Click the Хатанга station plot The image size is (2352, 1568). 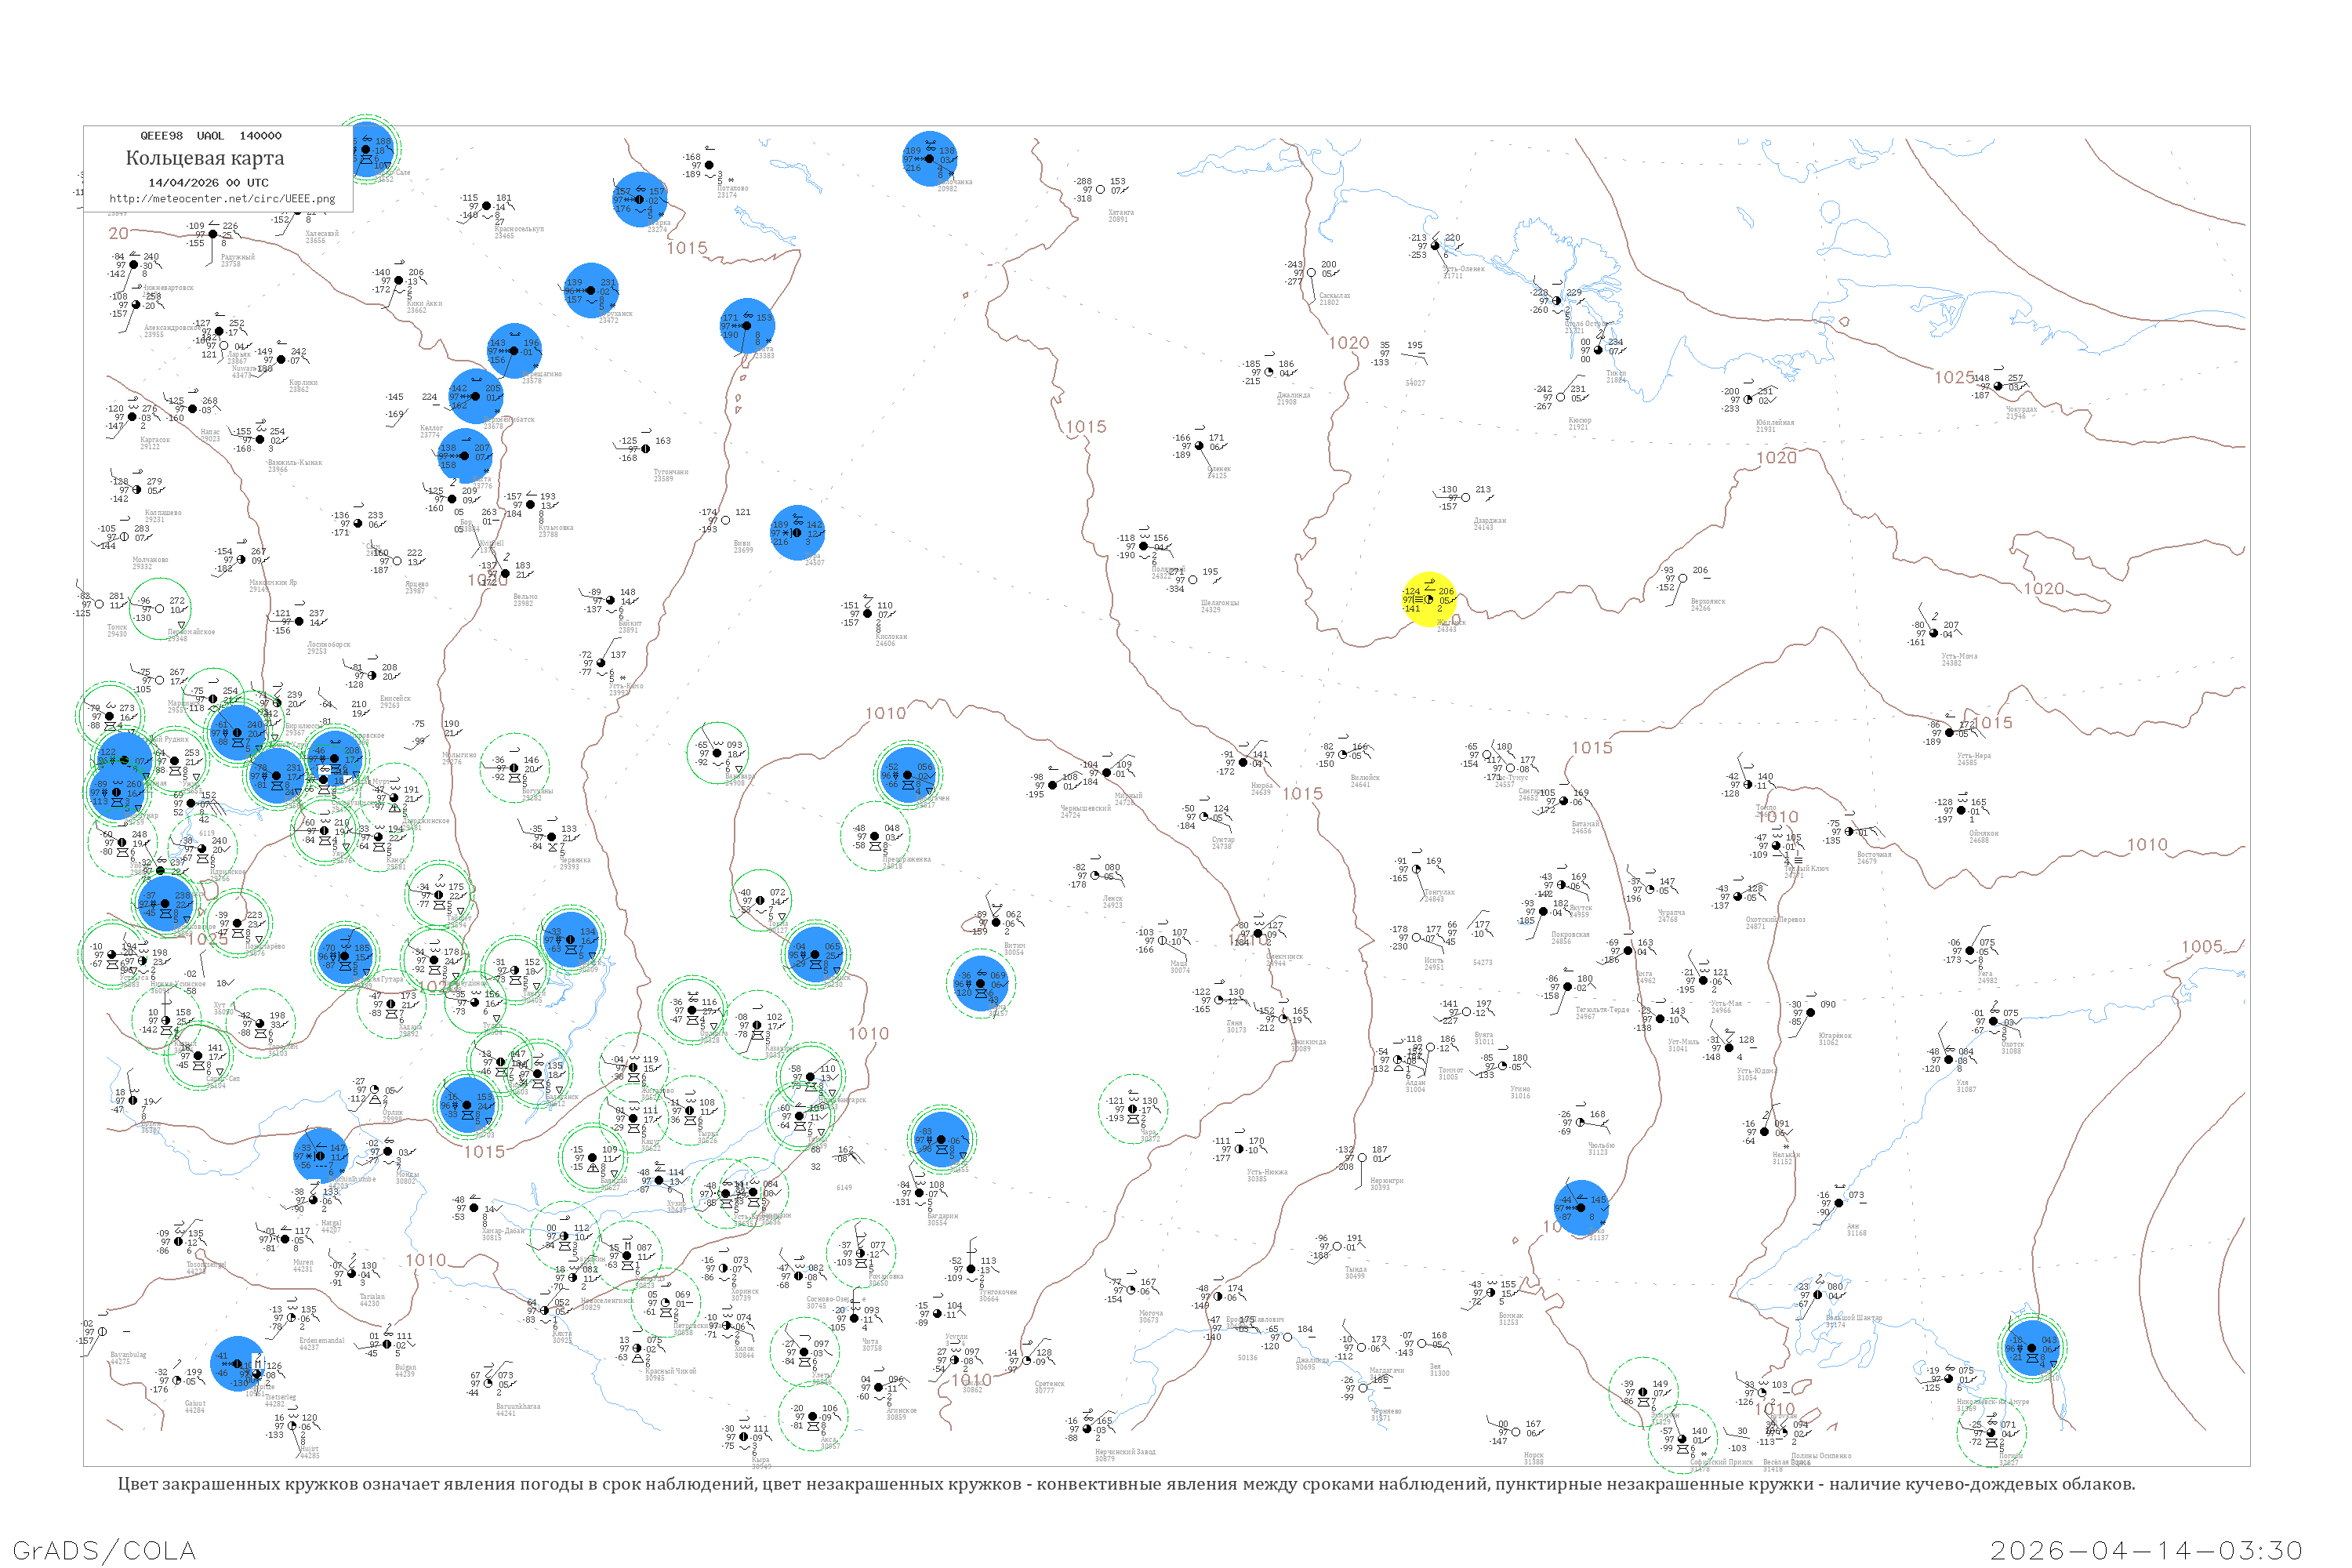click(1100, 190)
